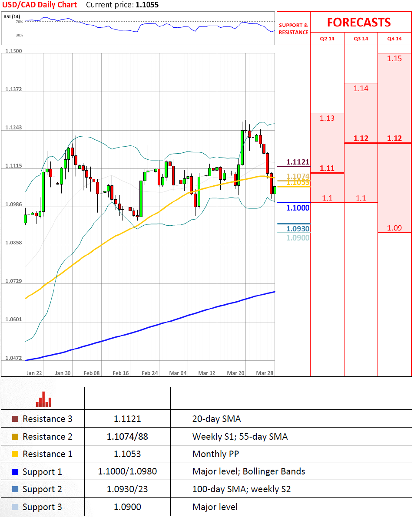Click the Monthly PP description
The height and width of the screenshot is (517, 414).
pos(215,454)
